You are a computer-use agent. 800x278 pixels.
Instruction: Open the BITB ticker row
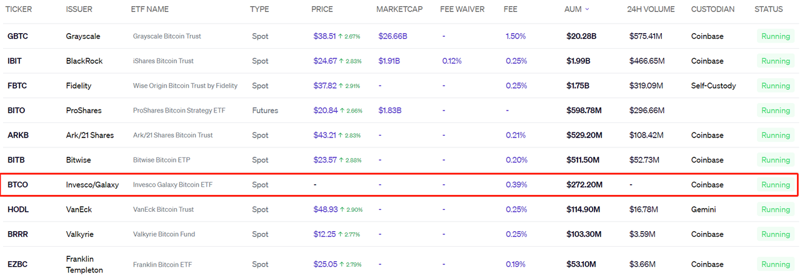point(16,160)
